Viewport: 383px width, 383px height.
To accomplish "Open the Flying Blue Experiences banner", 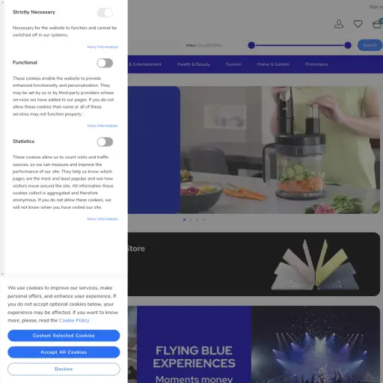I will click(254, 344).
